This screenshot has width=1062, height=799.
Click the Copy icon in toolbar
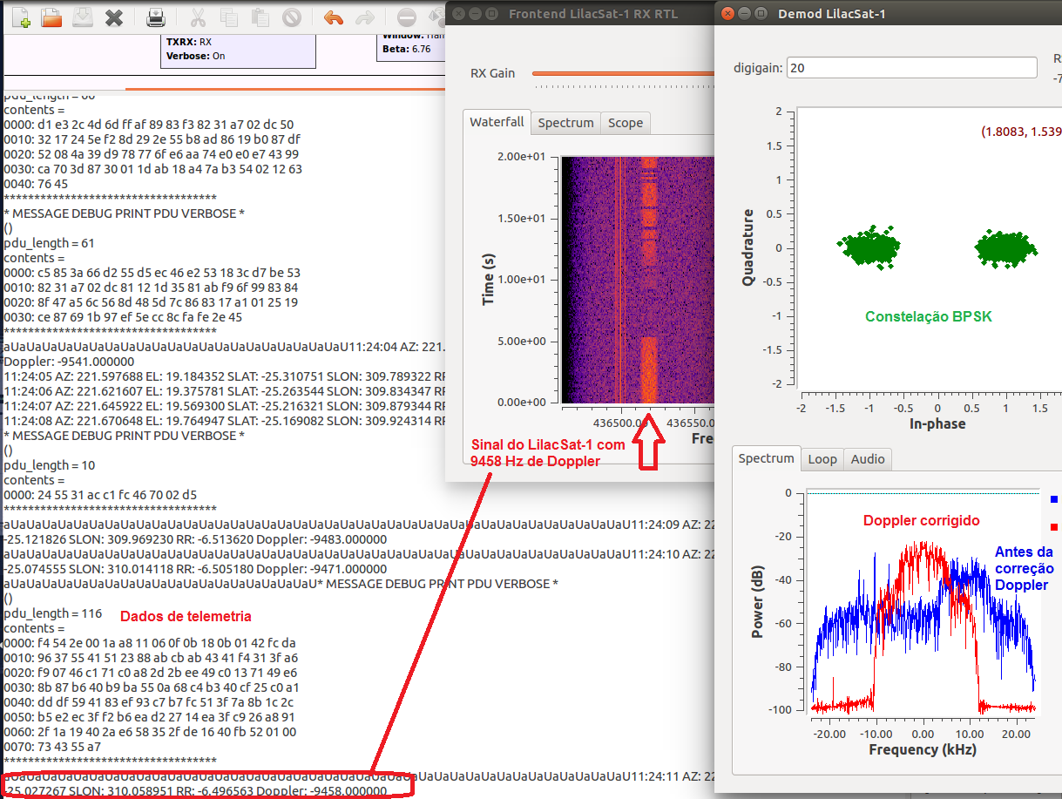(x=229, y=17)
